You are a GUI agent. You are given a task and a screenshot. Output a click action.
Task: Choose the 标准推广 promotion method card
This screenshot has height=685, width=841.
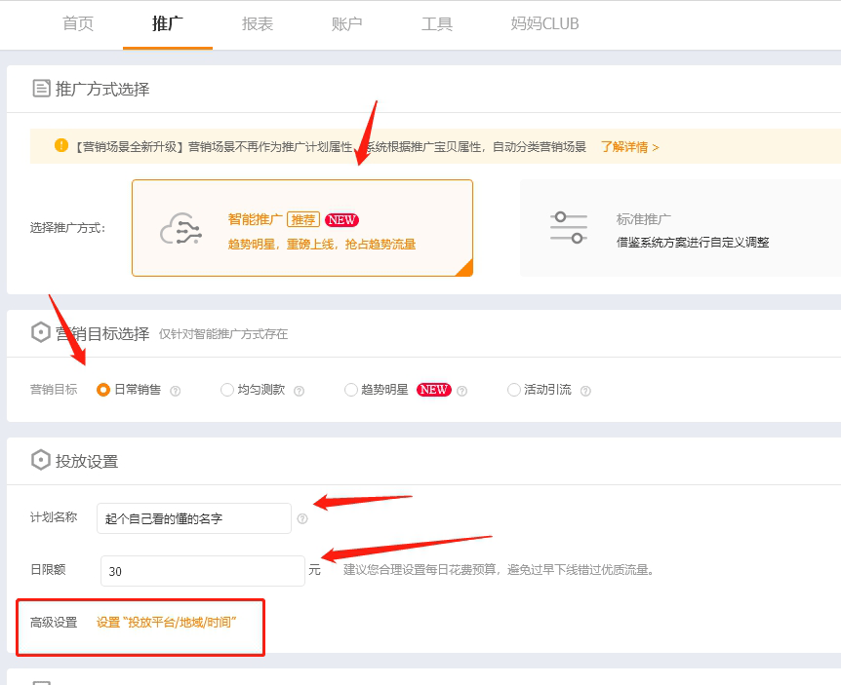click(680, 228)
